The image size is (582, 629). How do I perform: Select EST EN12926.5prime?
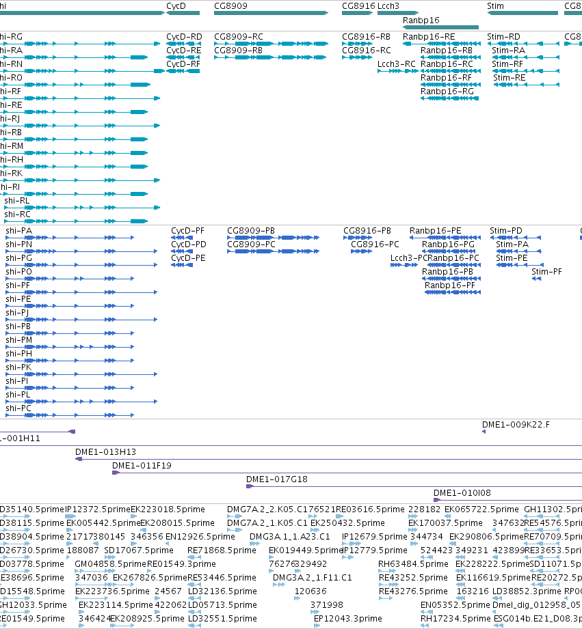coord(200,536)
